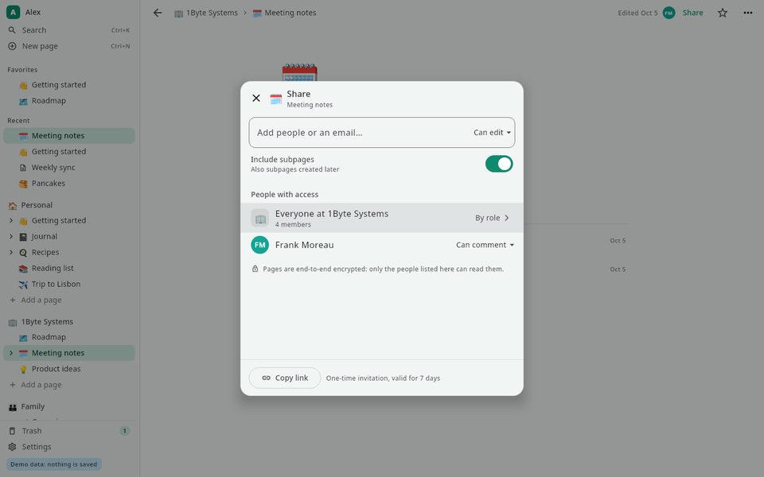Open By role settings for Everyone at 1Byte Systems
The width and height of the screenshot is (764, 477).
[492, 218]
